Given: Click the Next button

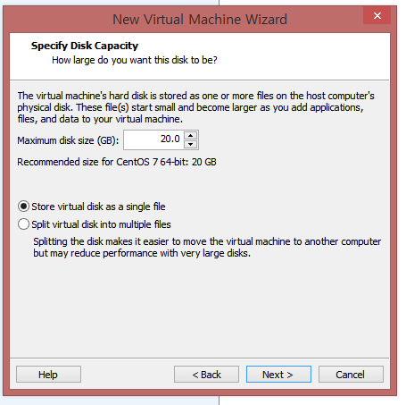Looking at the screenshot, I should [x=278, y=375].
